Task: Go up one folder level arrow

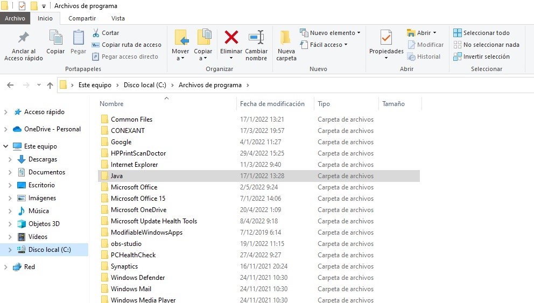Action: pos(50,85)
